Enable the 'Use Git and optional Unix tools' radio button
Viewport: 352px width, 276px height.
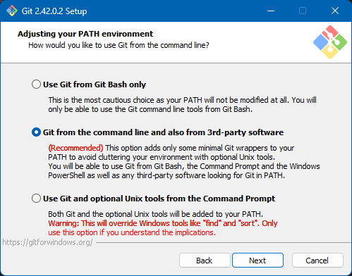36,199
